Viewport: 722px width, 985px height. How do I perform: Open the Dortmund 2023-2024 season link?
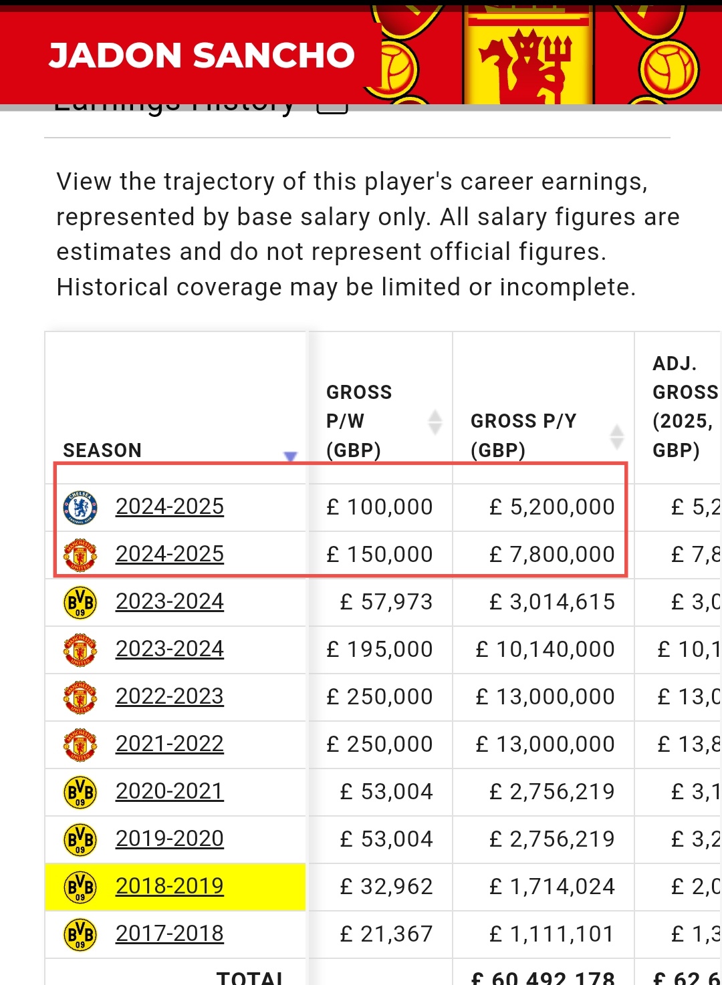tap(170, 601)
